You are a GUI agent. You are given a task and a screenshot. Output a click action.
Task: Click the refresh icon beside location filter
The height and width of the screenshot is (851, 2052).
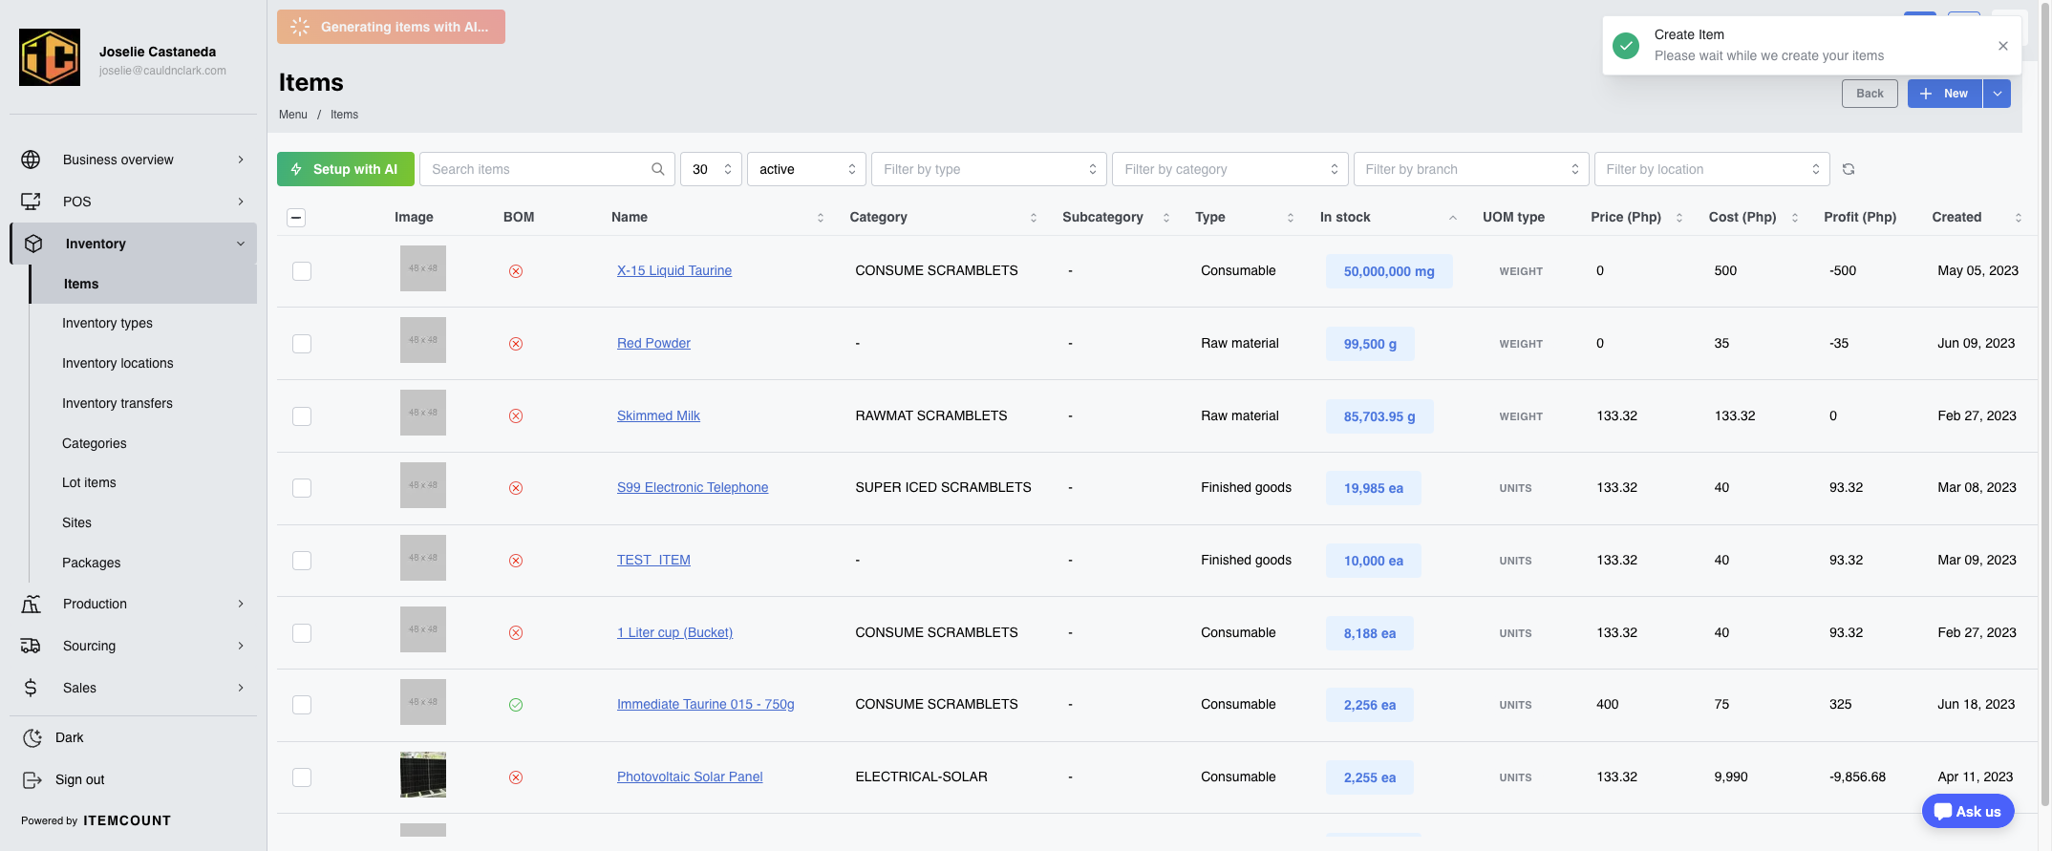click(1849, 169)
